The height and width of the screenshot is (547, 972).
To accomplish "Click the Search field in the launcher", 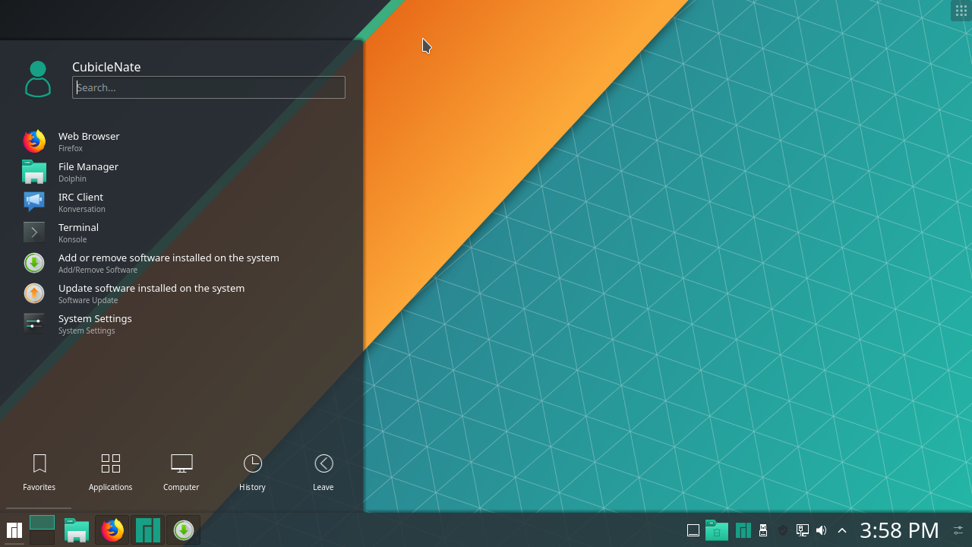I will coord(208,87).
